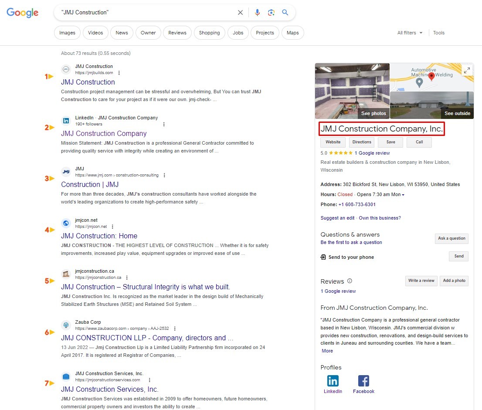The width and height of the screenshot is (482, 410).
Task: Open JMJ Construction Services, Inc. result
Action: (x=110, y=390)
